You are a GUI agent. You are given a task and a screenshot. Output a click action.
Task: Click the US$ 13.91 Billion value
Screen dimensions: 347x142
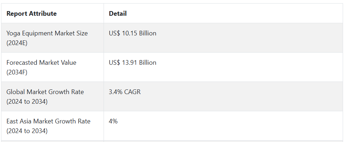[x=133, y=63]
